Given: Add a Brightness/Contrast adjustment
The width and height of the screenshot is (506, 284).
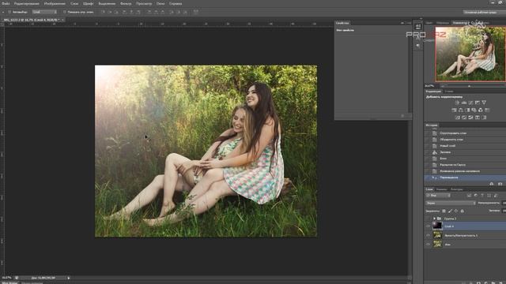Looking at the screenshot, I should [x=457, y=103].
